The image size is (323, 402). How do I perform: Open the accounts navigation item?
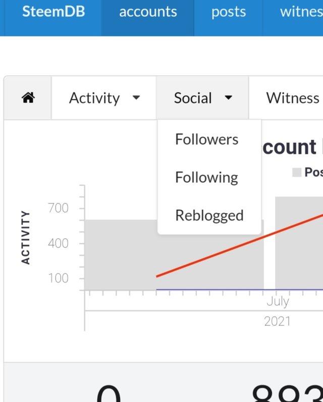148,12
